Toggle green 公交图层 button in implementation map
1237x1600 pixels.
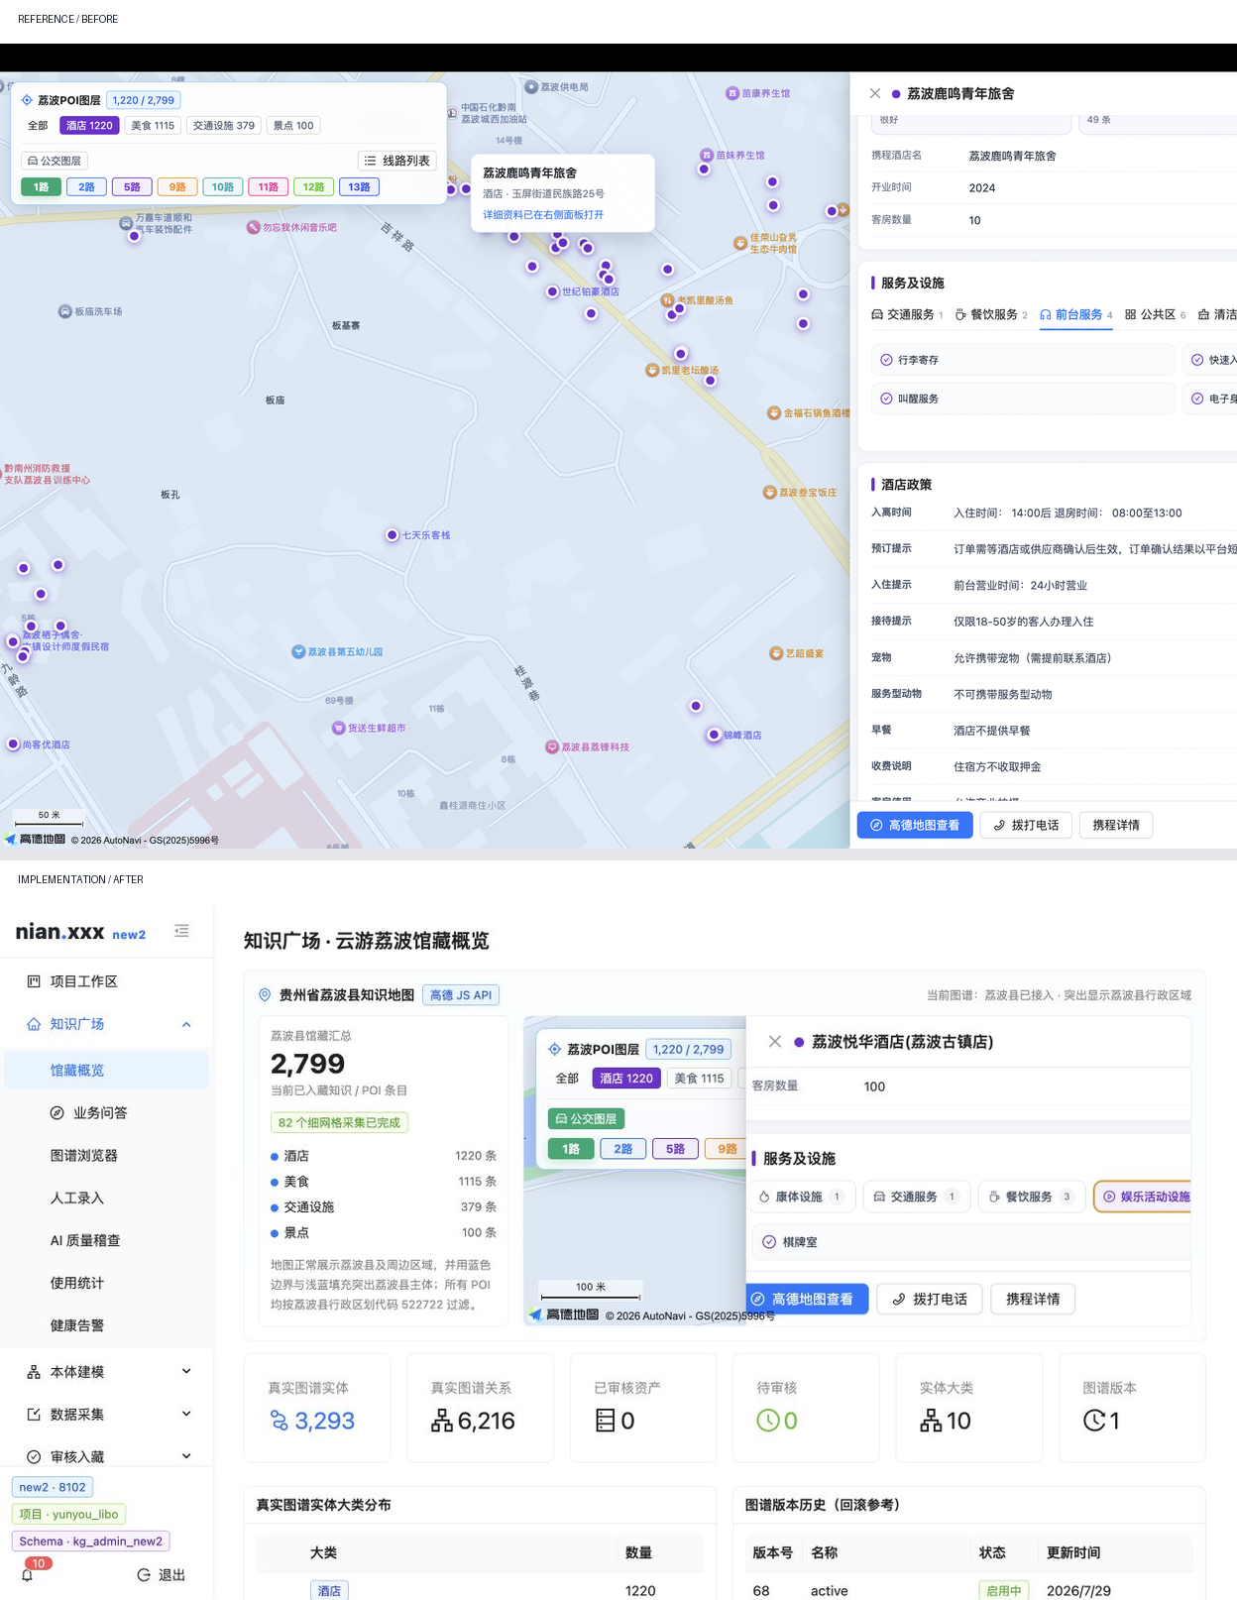click(x=586, y=1119)
